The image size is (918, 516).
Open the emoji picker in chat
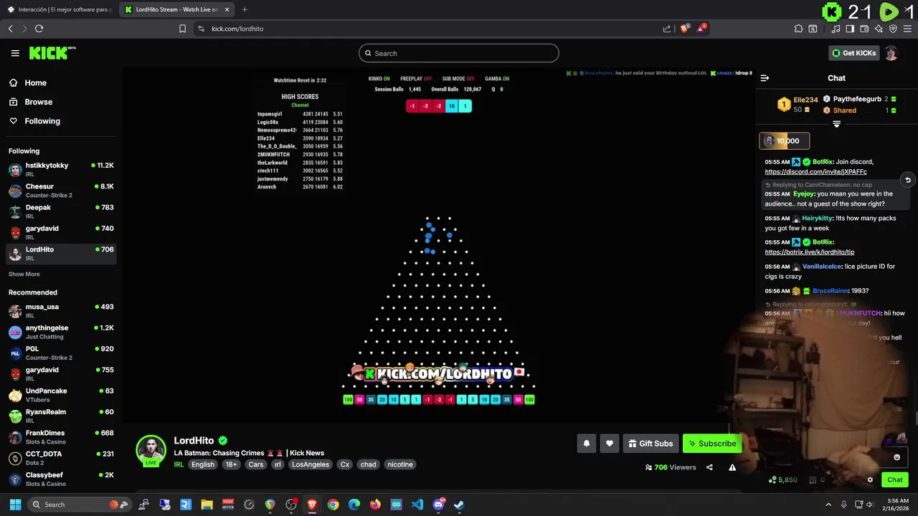tap(896, 457)
